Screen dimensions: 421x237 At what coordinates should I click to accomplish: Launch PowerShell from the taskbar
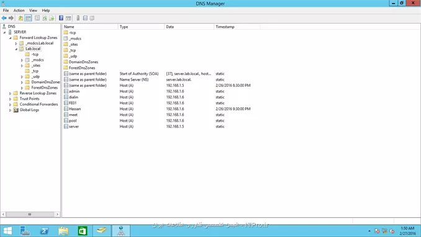[x=44, y=231]
